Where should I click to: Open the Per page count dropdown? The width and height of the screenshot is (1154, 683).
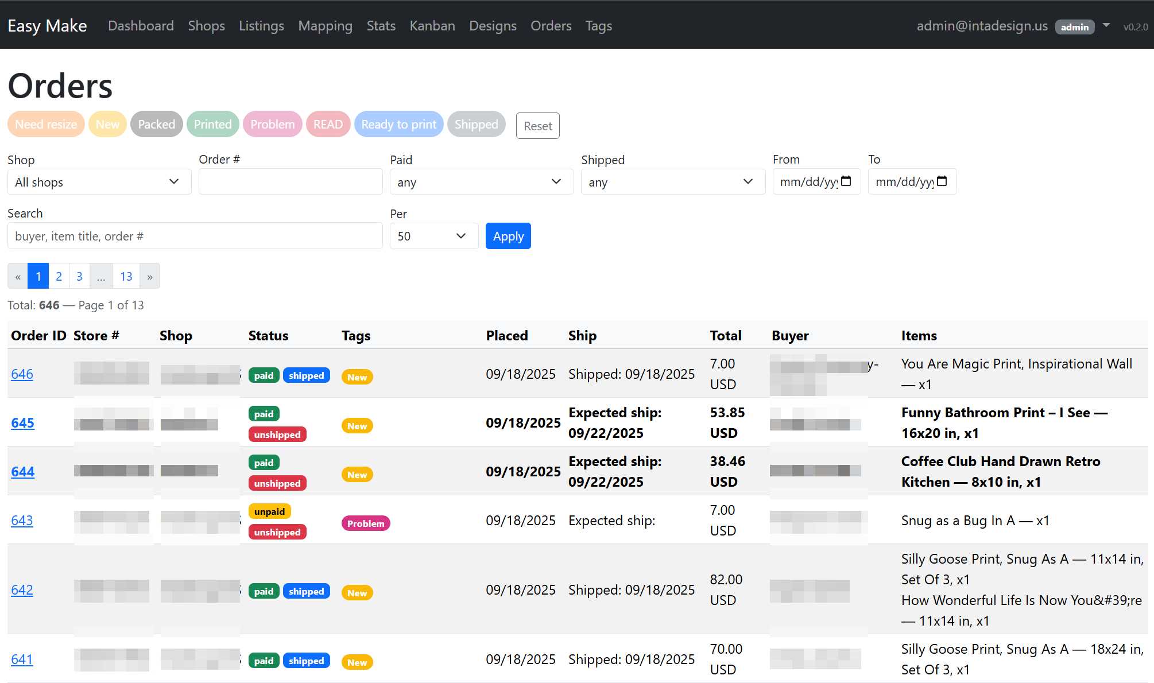[433, 236]
